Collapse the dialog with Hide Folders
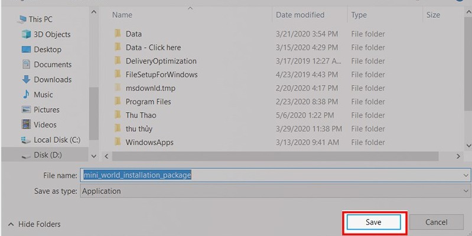Image resolution: width=472 pixels, height=236 pixels. click(34, 224)
